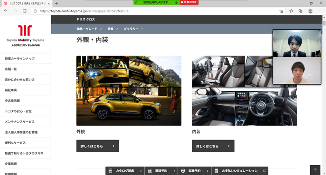This screenshot has width=326, height=175.
Task: Stop screen sharing with red button
Action: (x=189, y=2)
